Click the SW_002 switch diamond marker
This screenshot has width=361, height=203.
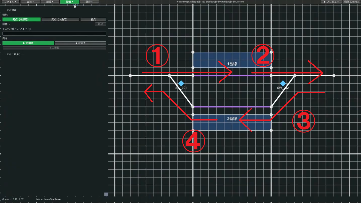pyautogui.click(x=283, y=84)
